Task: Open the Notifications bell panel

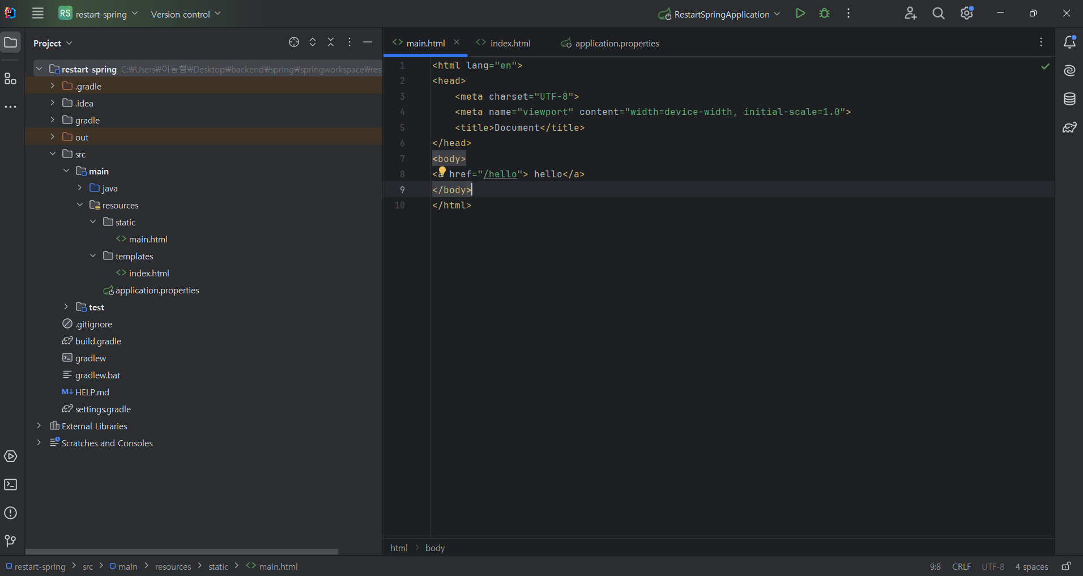Action: tap(1069, 42)
